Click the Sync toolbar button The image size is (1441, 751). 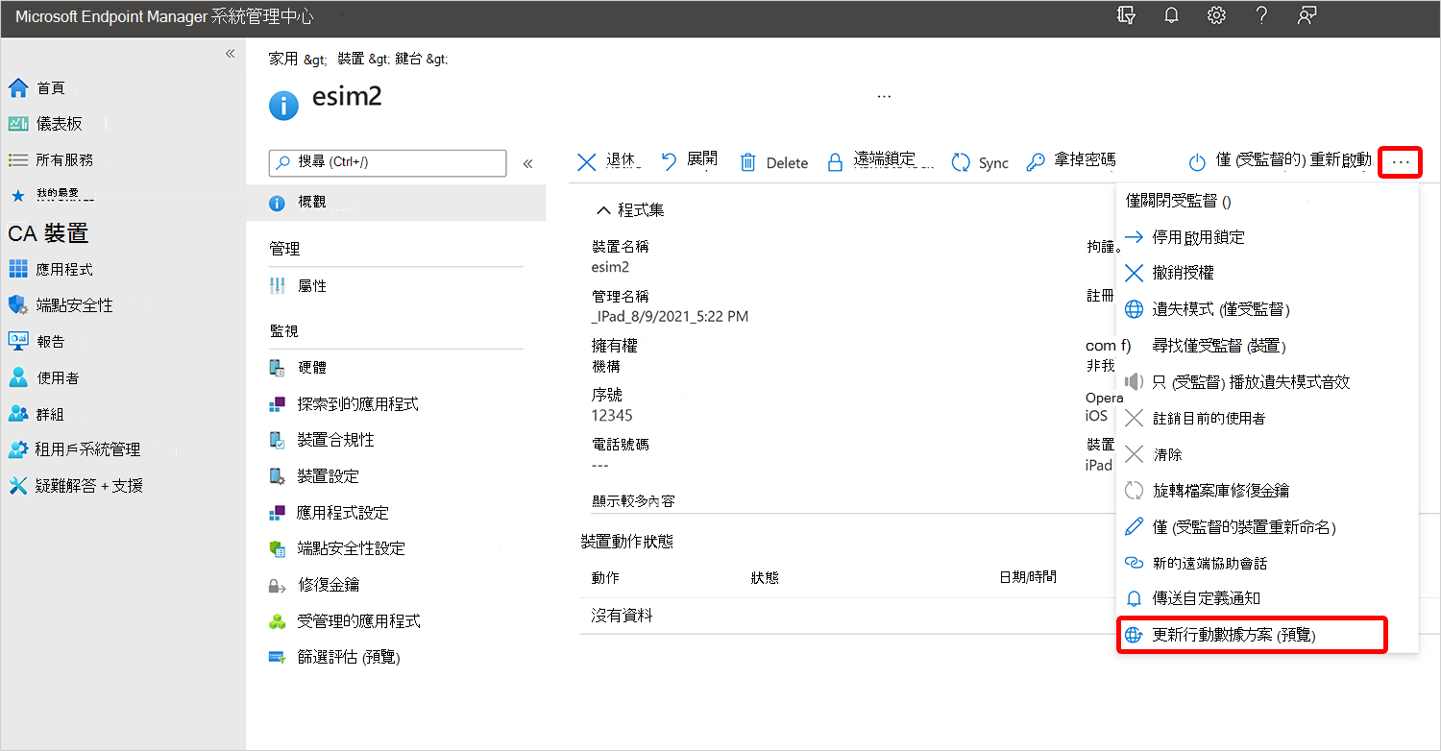980,163
